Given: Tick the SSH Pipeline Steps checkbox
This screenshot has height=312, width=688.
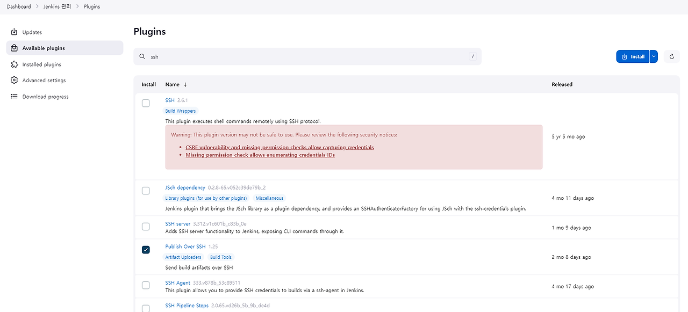Looking at the screenshot, I should click(146, 308).
